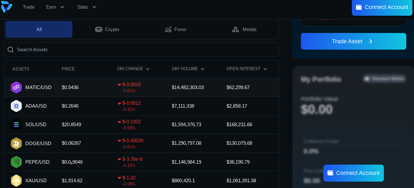Sort by 24H Change column
The image size is (414, 188).
pos(133,69)
